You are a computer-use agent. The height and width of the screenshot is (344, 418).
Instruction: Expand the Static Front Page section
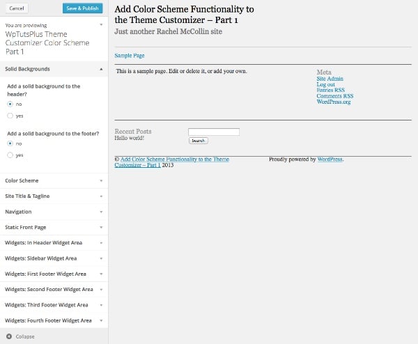pyautogui.click(x=54, y=227)
